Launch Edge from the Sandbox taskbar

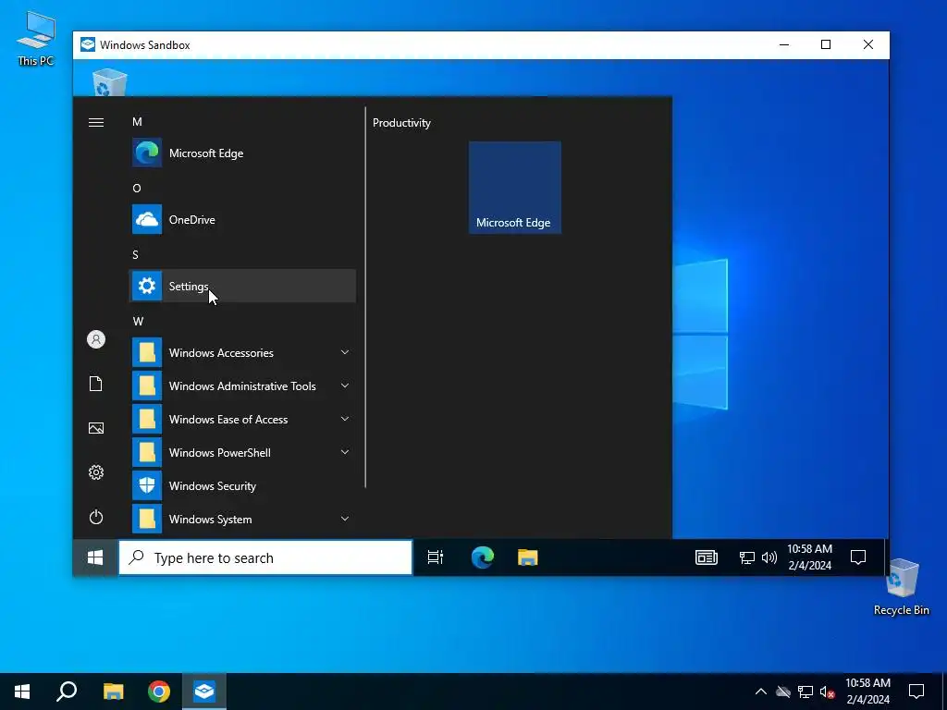(x=483, y=557)
